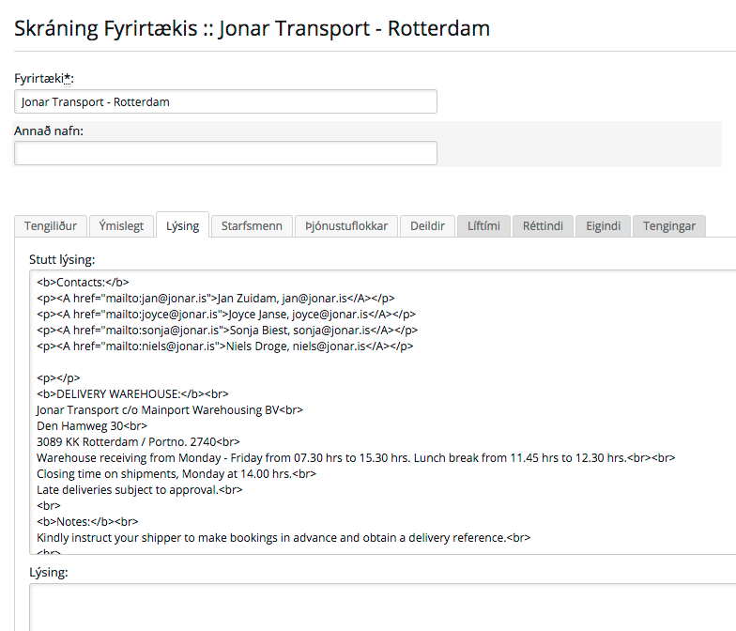Click the 'Mainport Warehousing BV' line
The width and height of the screenshot is (736, 631).
pyautogui.click(x=170, y=409)
